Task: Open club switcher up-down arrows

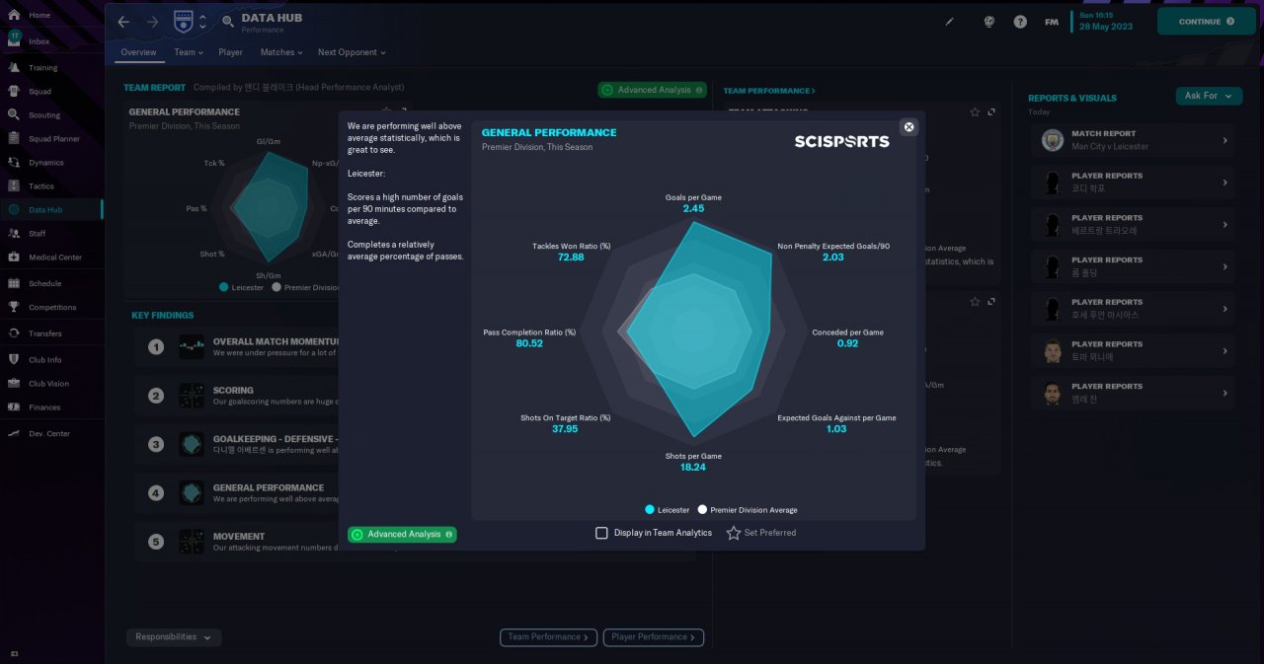Action: click(x=202, y=22)
